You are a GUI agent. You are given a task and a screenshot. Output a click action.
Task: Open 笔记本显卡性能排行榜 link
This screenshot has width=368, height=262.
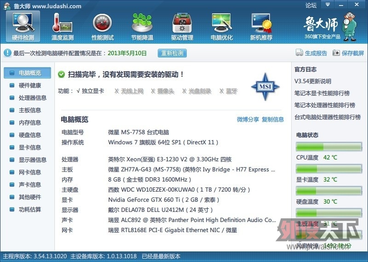[x=322, y=93]
